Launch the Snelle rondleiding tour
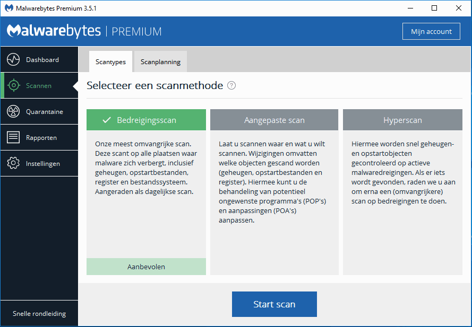Image resolution: width=472 pixels, height=327 pixels. (x=39, y=314)
